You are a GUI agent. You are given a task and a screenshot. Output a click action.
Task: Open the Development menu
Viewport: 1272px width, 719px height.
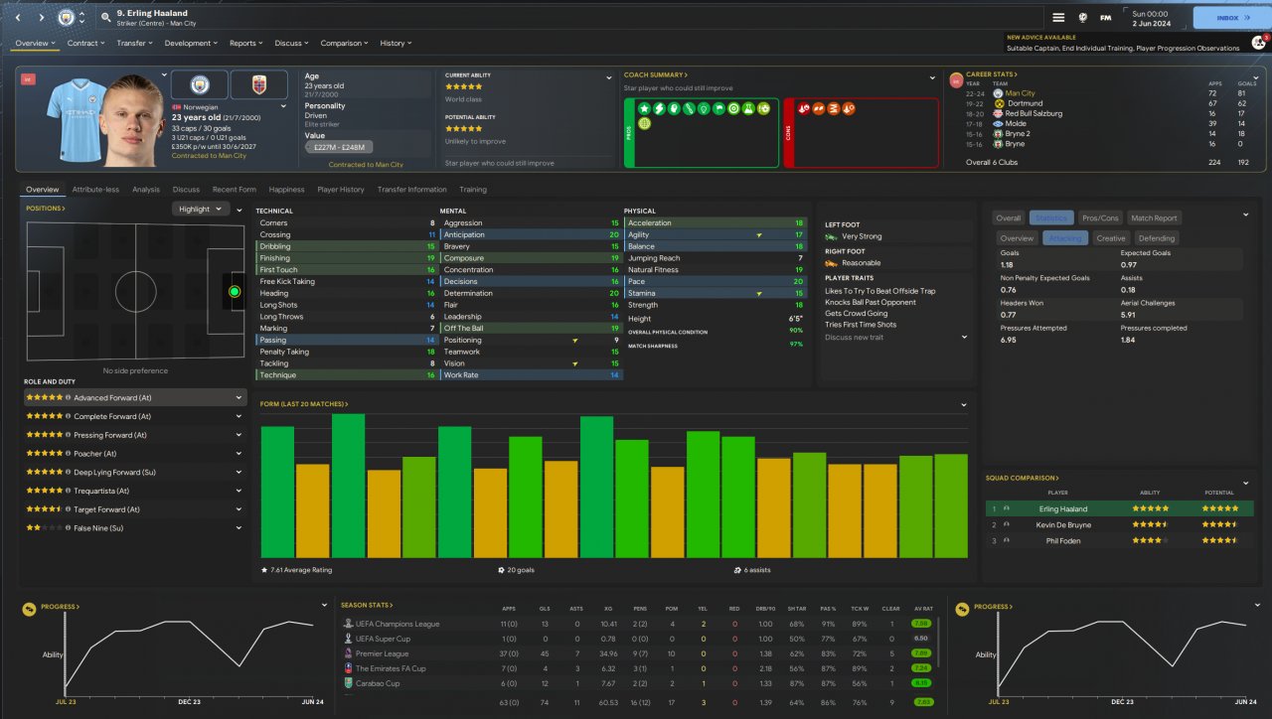(191, 44)
